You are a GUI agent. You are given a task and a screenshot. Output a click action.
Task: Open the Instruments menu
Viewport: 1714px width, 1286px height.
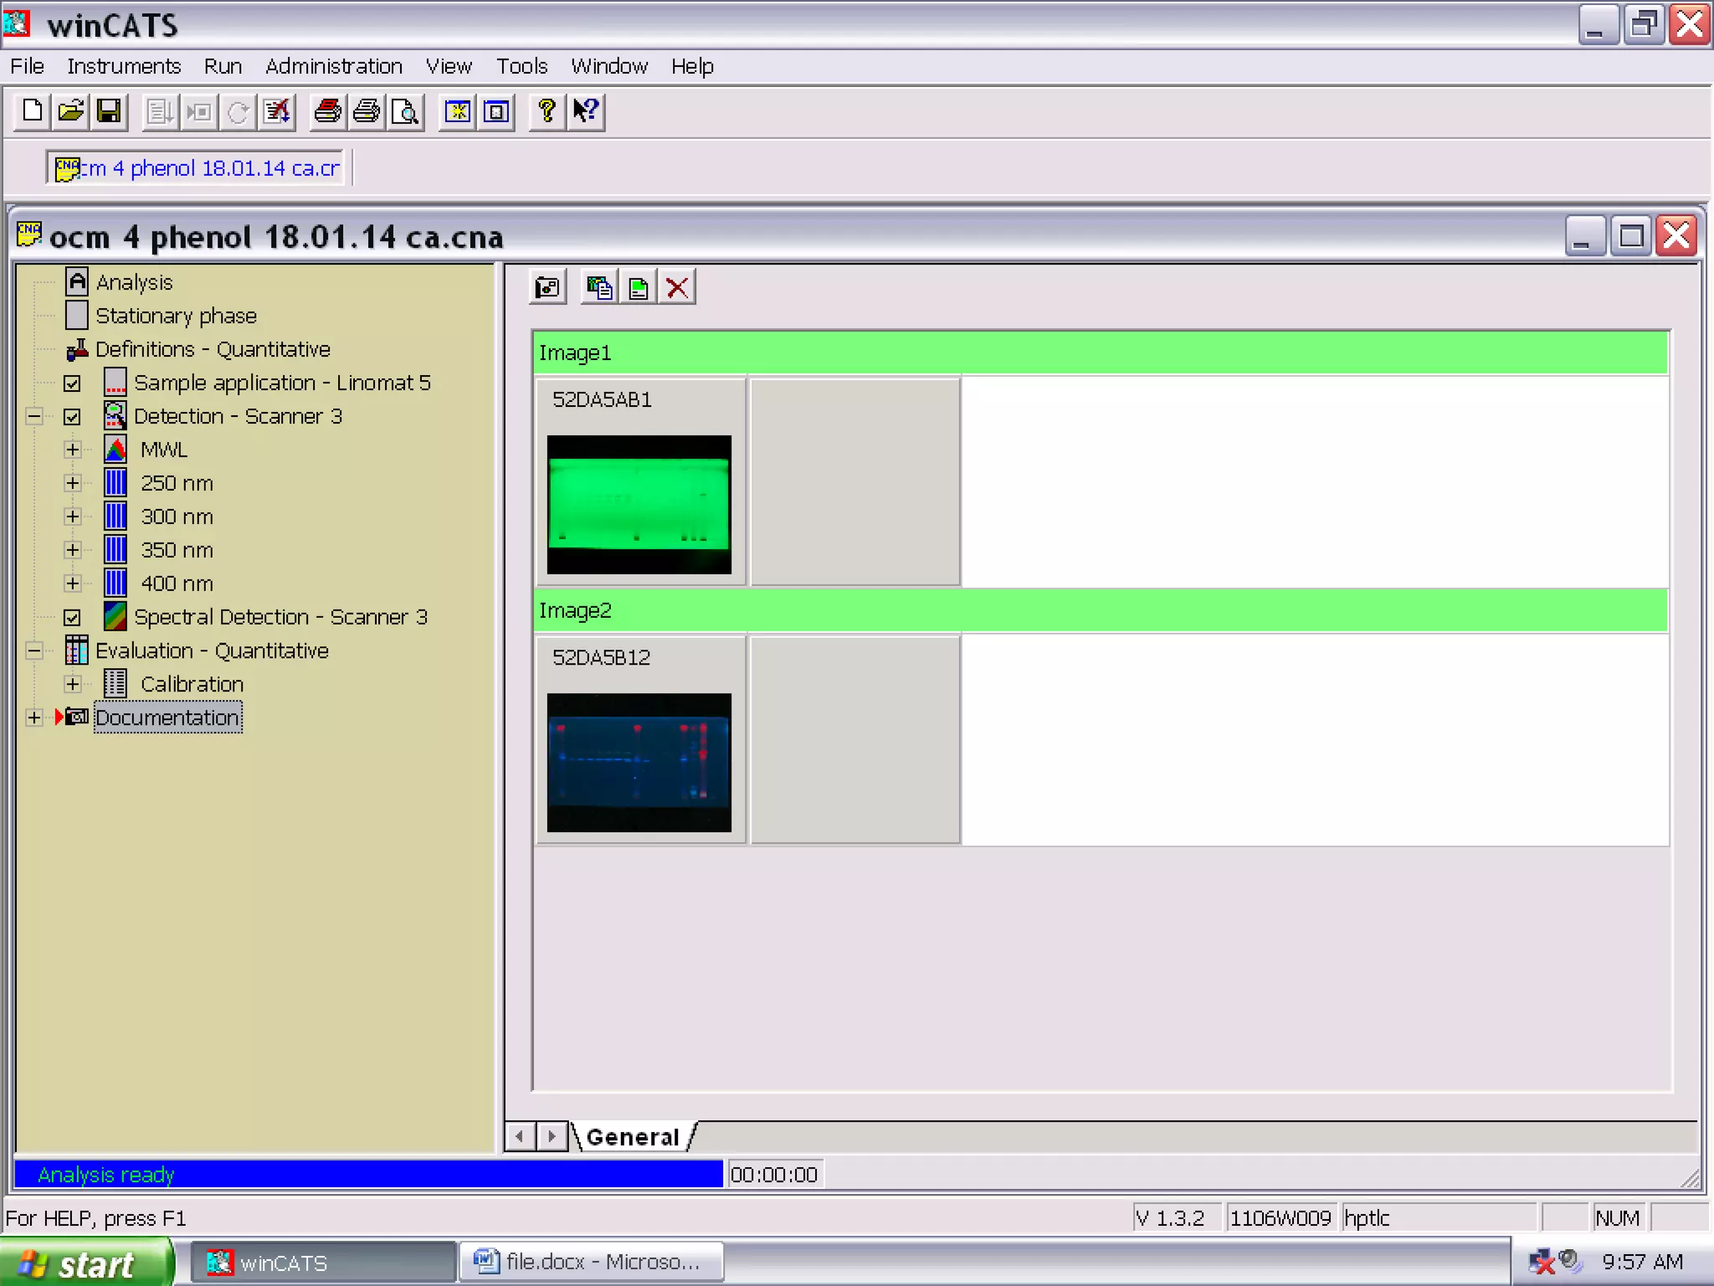click(124, 66)
